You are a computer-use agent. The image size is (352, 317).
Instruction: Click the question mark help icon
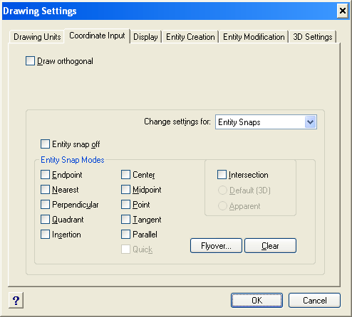pyautogui.click(x=16, y=300)
